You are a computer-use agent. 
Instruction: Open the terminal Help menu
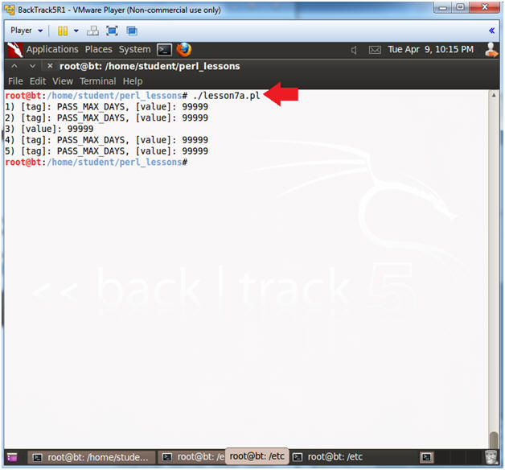coord(133,81)
